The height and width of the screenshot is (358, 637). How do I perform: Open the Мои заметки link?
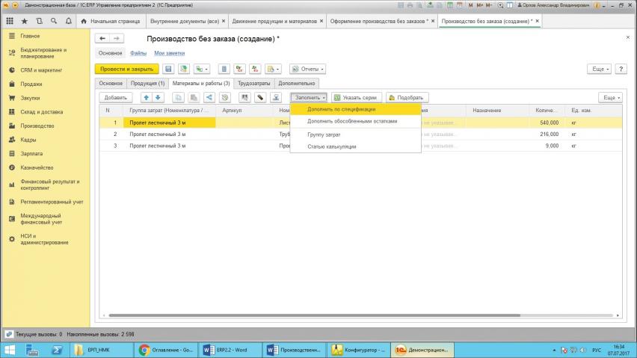(x=168, y=54)
